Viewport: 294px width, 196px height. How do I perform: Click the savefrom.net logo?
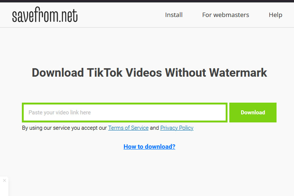[x=45, y=15]
